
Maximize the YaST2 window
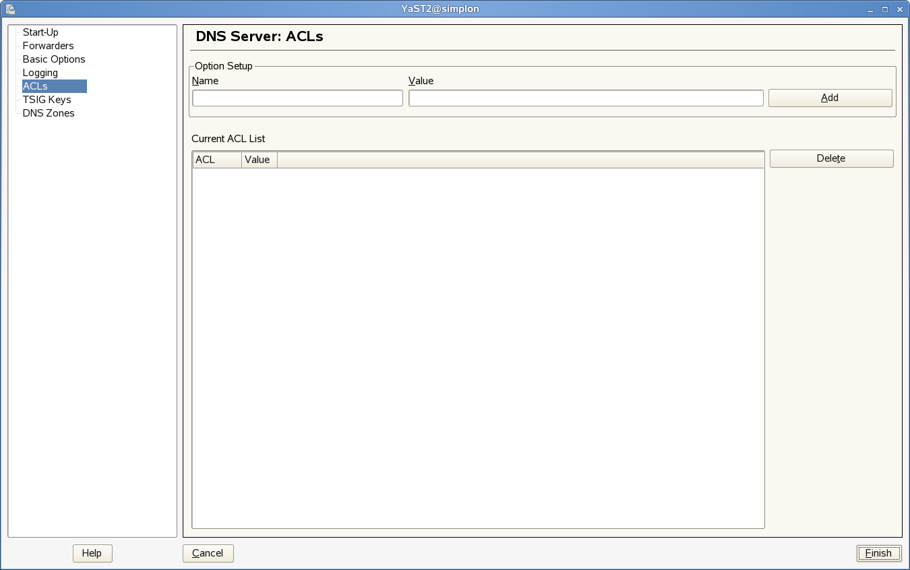886,9
